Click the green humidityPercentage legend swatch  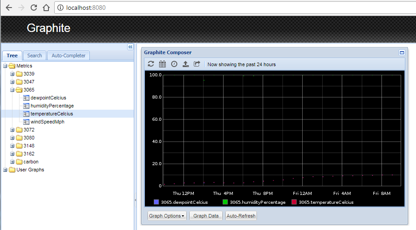pyautogui.click(x=225, y=202)
